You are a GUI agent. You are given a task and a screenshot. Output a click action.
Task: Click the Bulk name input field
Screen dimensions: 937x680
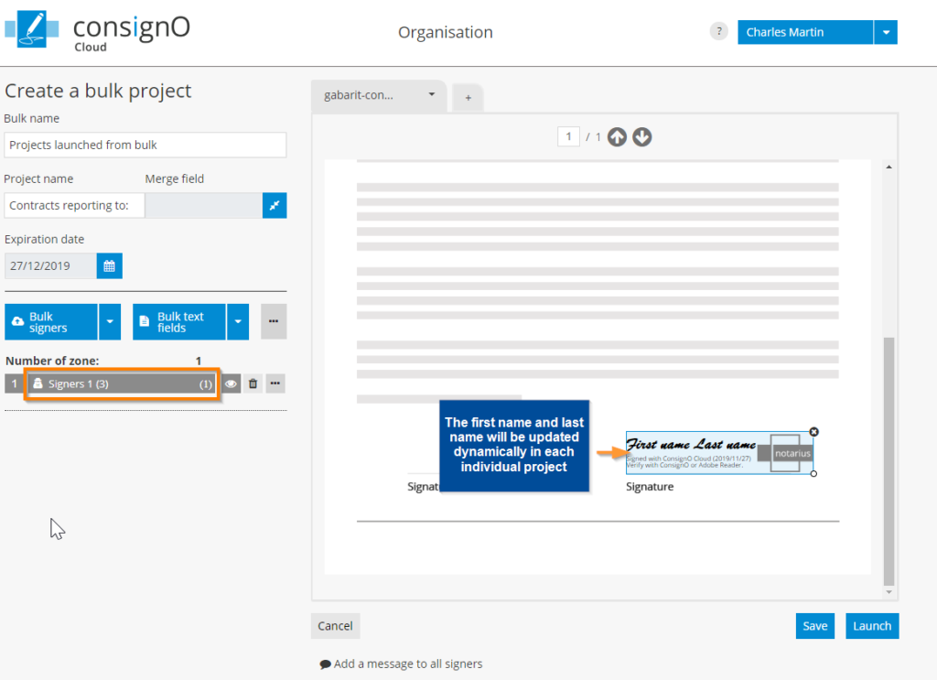point(145,145)
